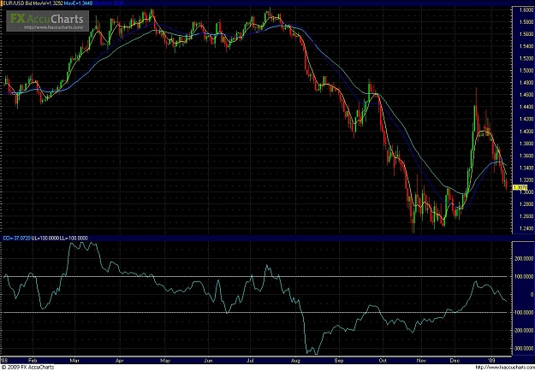
Task: Click the 1.2400 price axis label
Action: [526, 228]
